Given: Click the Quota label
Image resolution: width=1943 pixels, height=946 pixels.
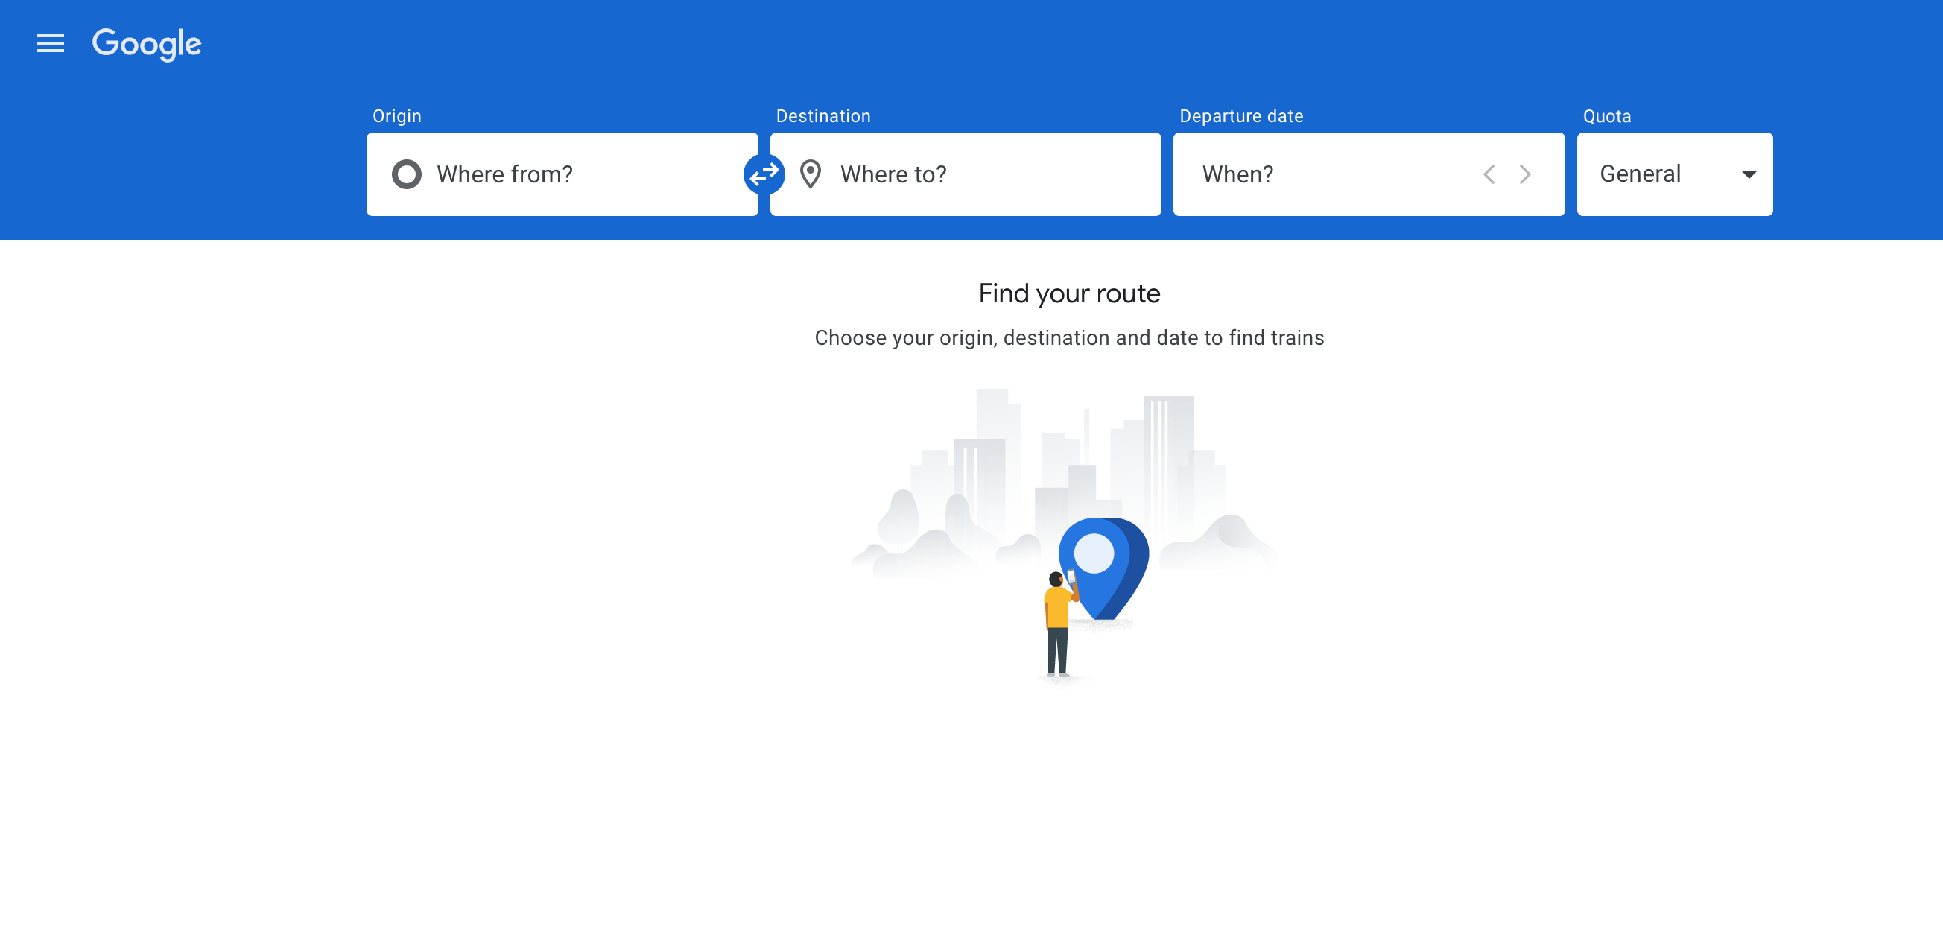Looking at the screenshot, I should tap(1606, 116).
